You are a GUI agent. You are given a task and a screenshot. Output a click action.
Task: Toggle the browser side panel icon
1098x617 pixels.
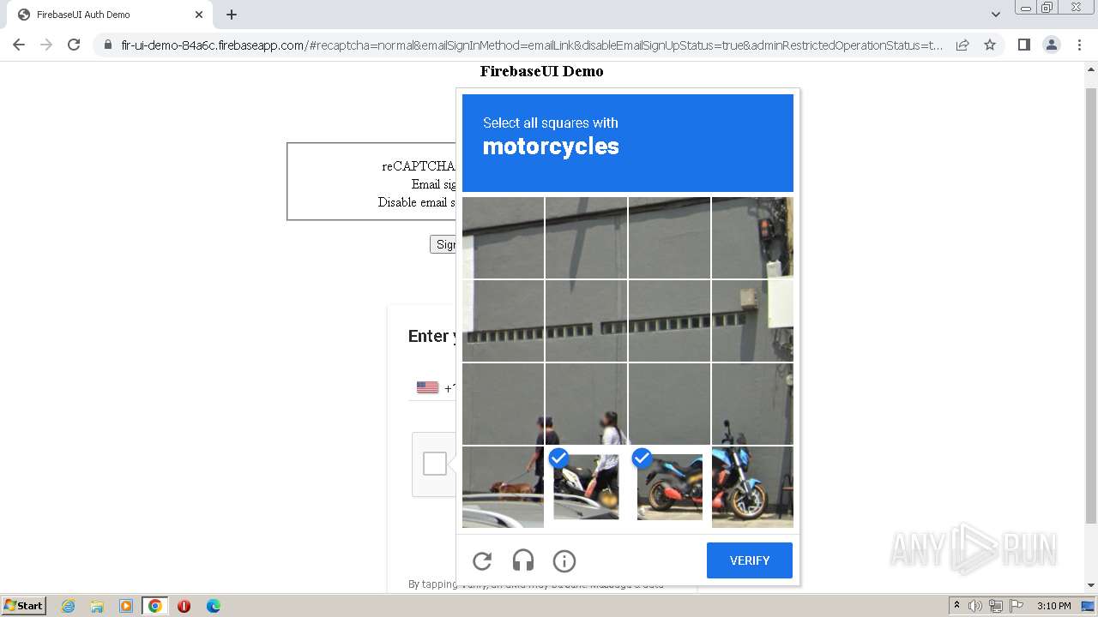tap(1023, 45)
